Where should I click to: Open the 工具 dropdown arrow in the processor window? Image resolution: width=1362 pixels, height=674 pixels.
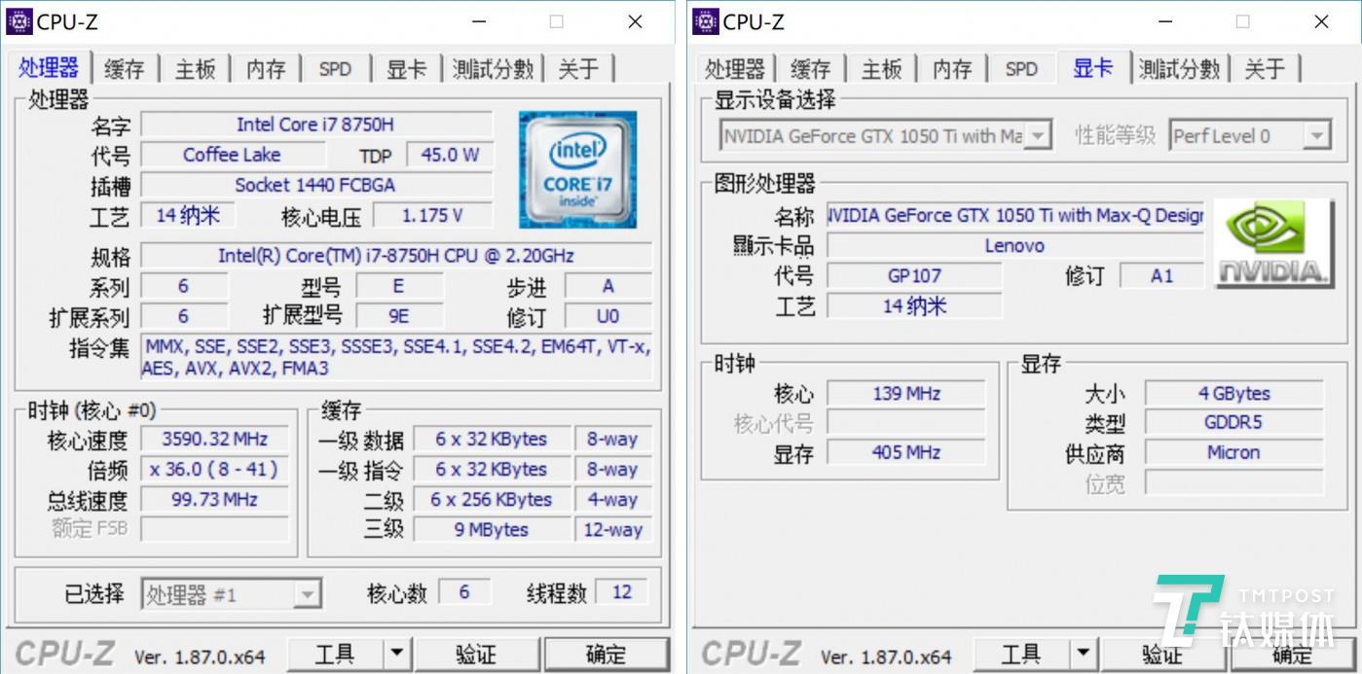(396, 655)
